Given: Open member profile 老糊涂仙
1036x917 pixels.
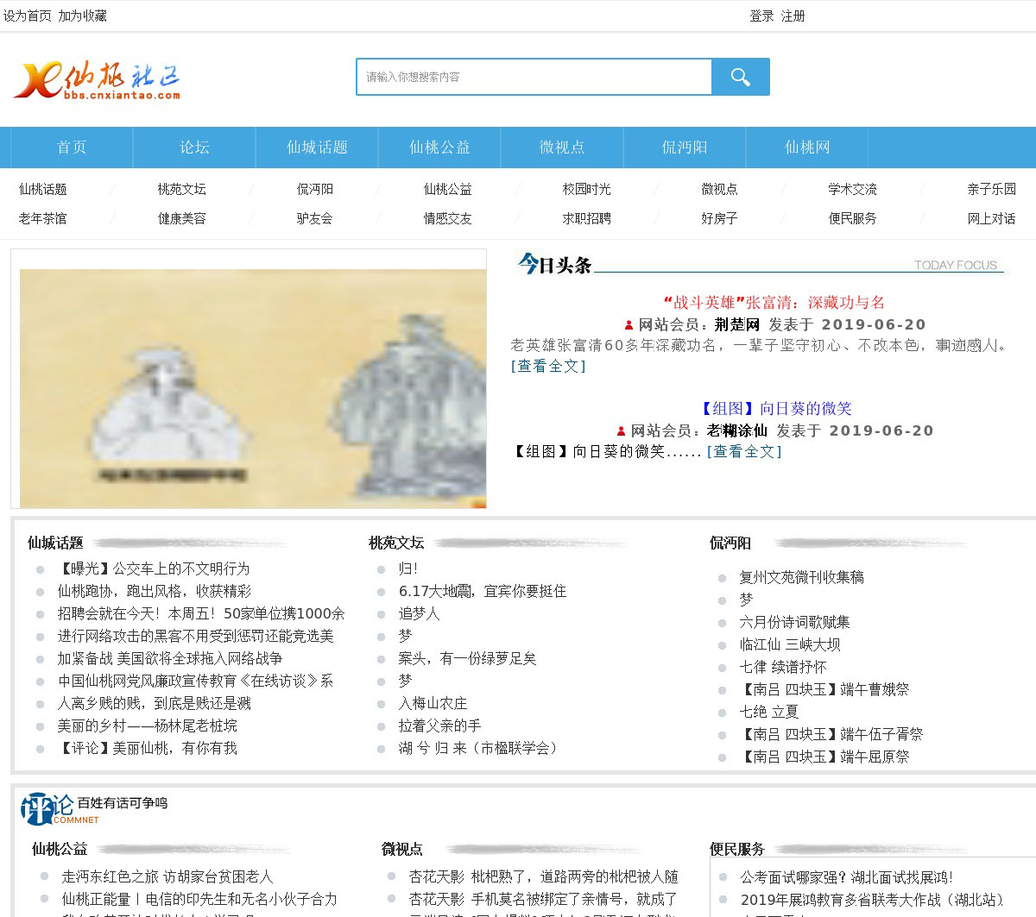Looking at the screenshot, I should tap(737, 431).
